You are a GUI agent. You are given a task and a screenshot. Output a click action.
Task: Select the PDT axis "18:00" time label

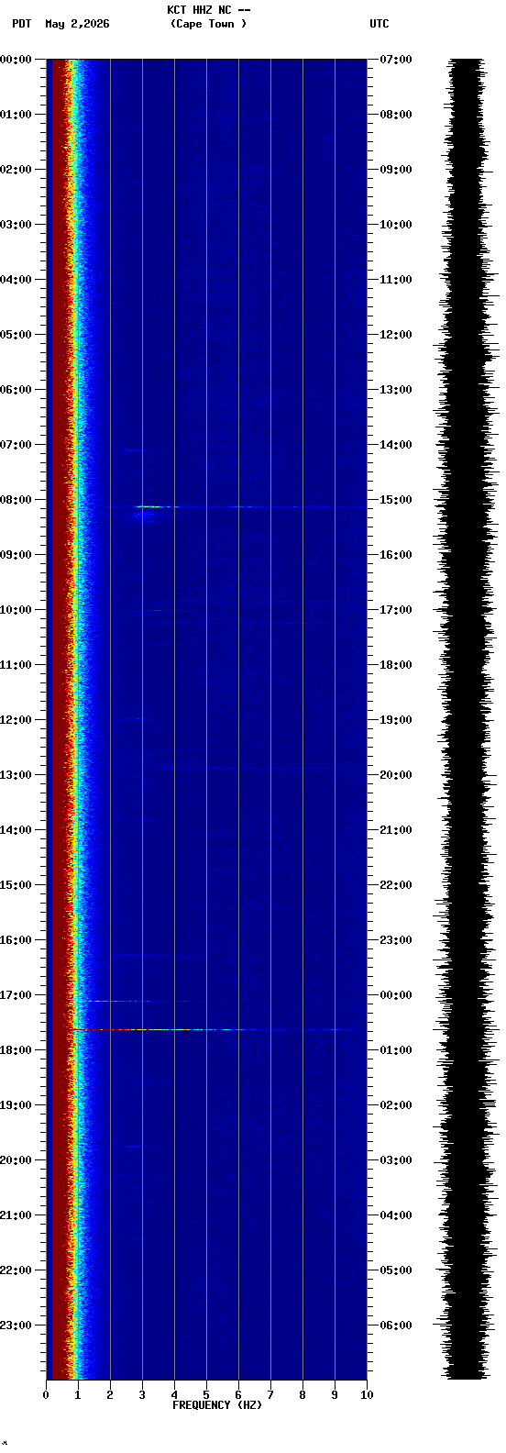[16, 1050]
